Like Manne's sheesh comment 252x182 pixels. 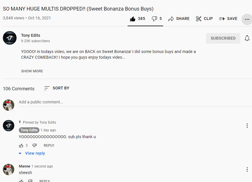tap(21, 181)
